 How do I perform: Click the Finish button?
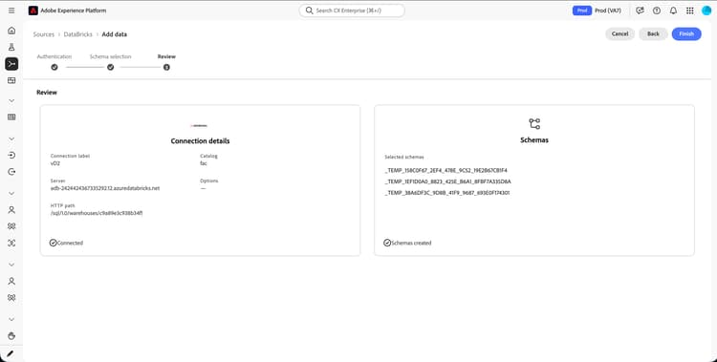tap(685, 33)
